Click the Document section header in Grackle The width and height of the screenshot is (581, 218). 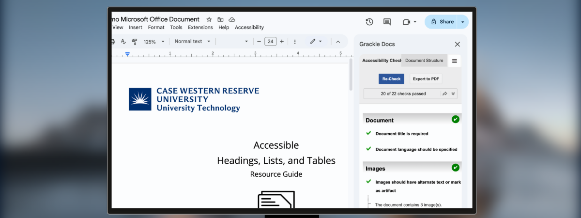pyautogui.click(x=413, y=120)
